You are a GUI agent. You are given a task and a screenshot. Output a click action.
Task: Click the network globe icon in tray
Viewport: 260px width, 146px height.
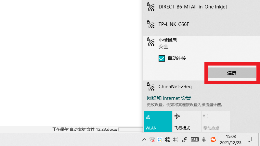[168, 140]
